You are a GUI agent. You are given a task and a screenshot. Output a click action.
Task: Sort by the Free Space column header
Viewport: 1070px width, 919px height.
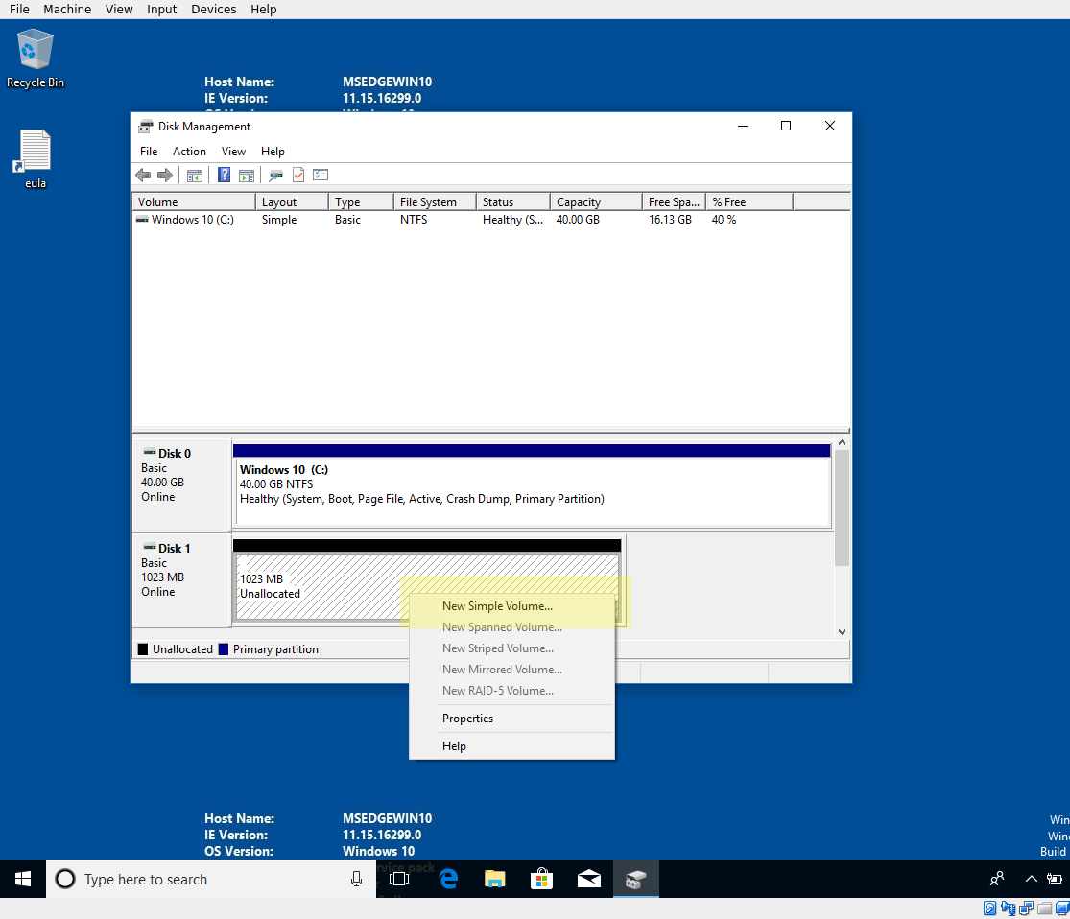point(674,202)
